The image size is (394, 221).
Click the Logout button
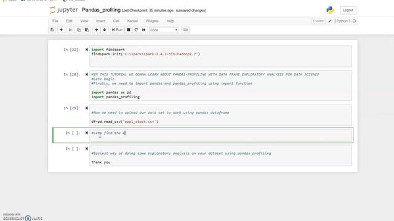[x=348, y=10]
